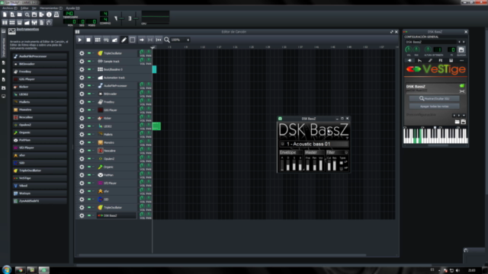Mute the LB302 track

point(89,126)
